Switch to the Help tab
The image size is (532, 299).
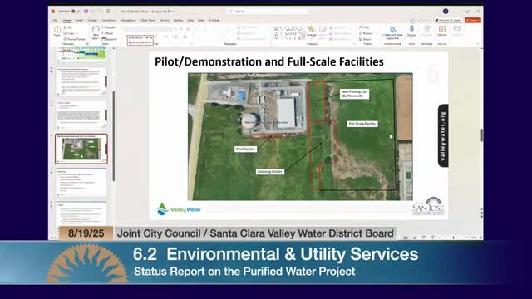[201, 20]
